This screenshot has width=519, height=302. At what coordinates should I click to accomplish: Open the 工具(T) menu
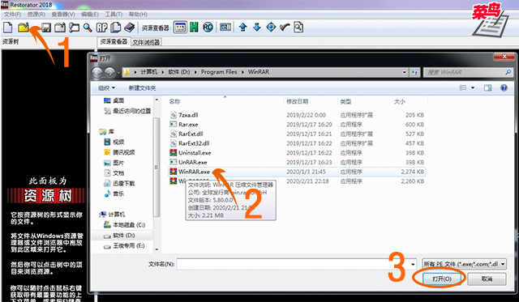tap(114, 15)
